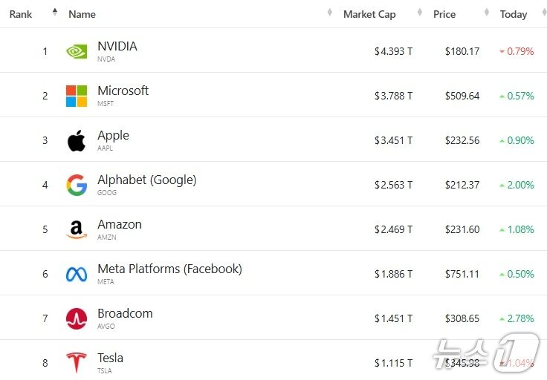Click the Microsoft four-square logo

pos(77,96)
